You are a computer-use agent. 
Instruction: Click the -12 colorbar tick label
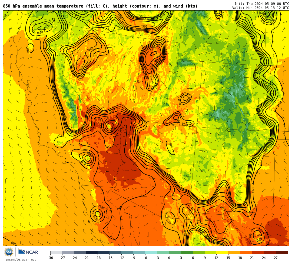tap(122, 258)
